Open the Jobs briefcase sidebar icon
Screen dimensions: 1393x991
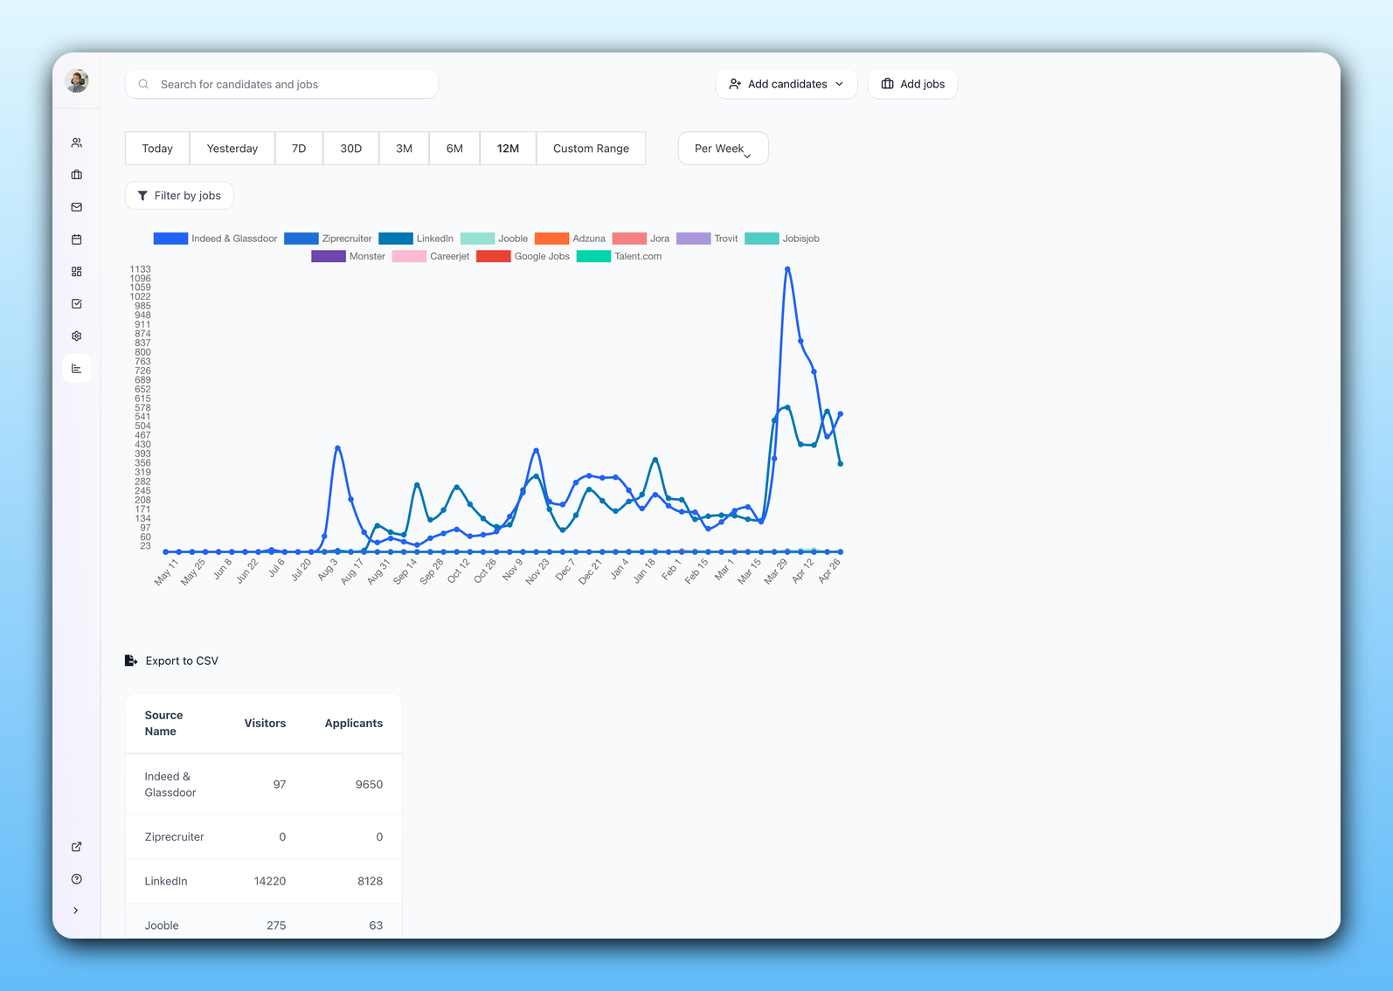tap(77, 175)
